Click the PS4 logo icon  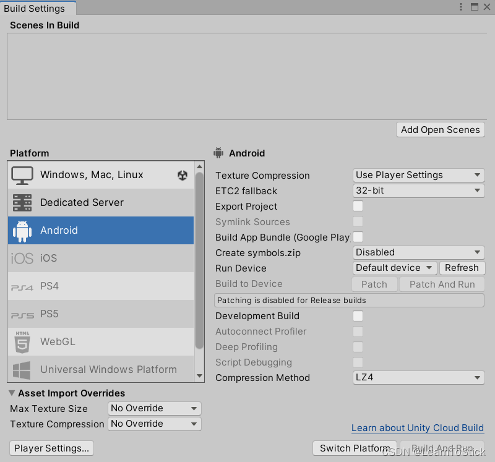(x=22, y=287)
